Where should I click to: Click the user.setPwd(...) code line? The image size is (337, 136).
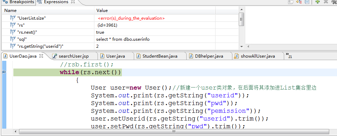[168, 126]
